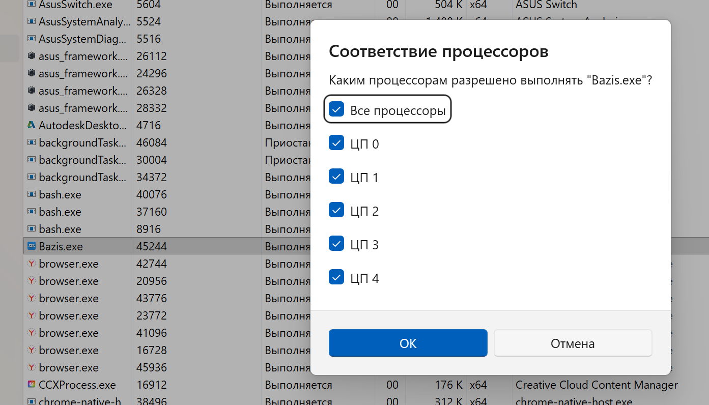The width and height of the screenshot is (709, 405).
Task: Click icon of backgroundTask with PID 30004
Action: point(31,160)
